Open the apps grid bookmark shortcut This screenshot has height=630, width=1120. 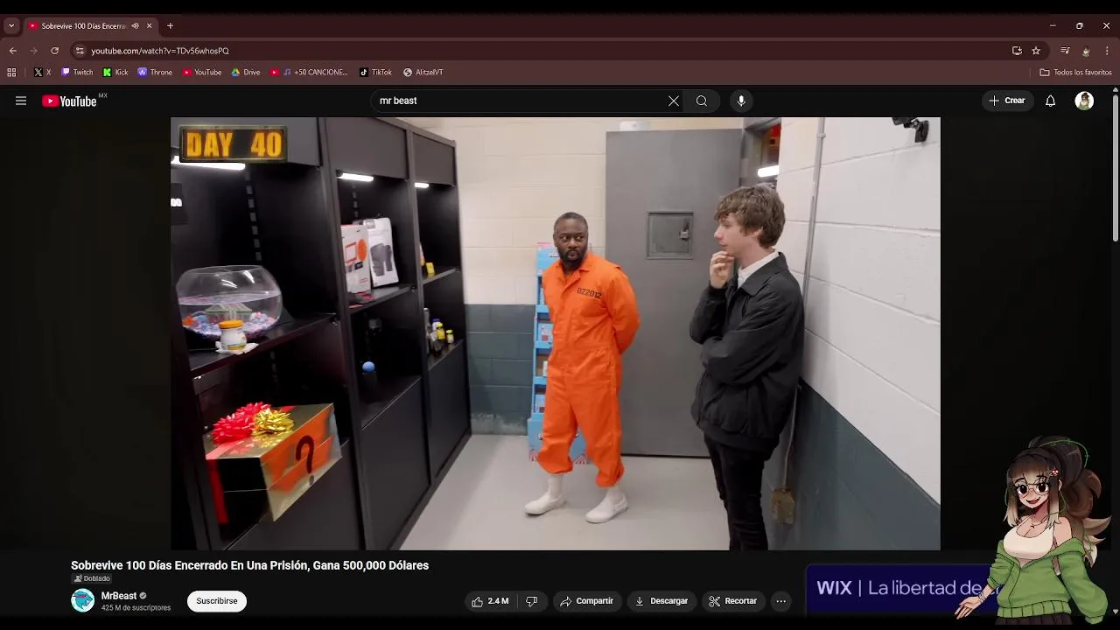pos(11,73)
